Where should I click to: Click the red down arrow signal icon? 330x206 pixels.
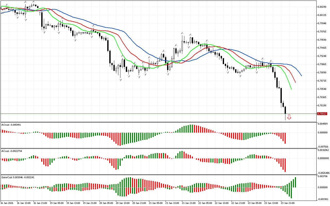[289, 117]
